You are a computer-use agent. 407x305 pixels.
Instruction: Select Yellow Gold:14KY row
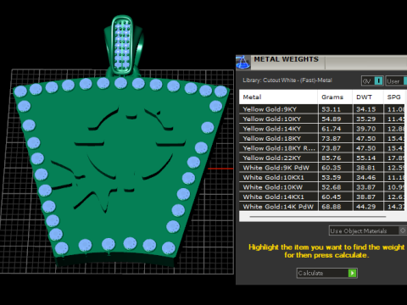click(322, 129)
